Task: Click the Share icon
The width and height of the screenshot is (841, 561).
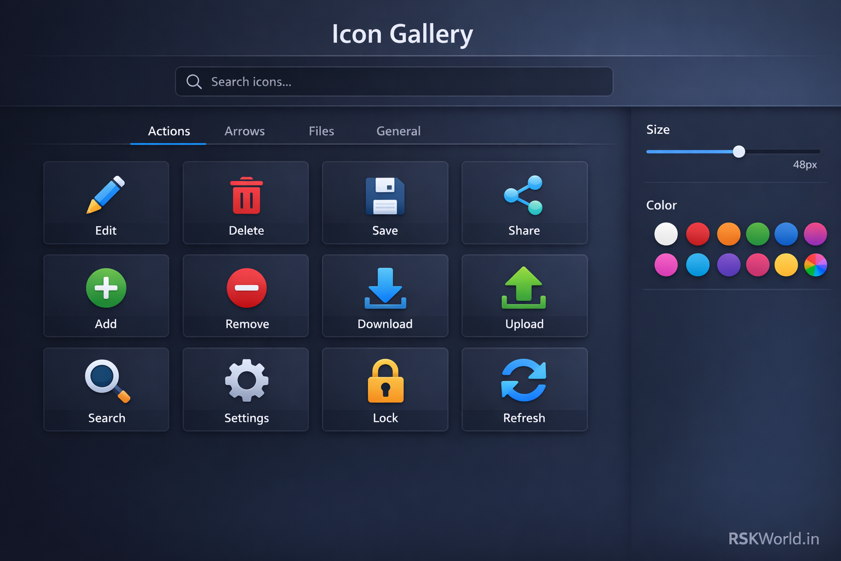Action: [523, 196]
